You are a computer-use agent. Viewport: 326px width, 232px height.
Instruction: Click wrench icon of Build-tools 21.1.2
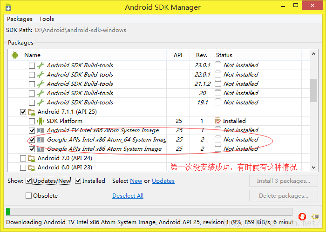[x=41, y=84]
